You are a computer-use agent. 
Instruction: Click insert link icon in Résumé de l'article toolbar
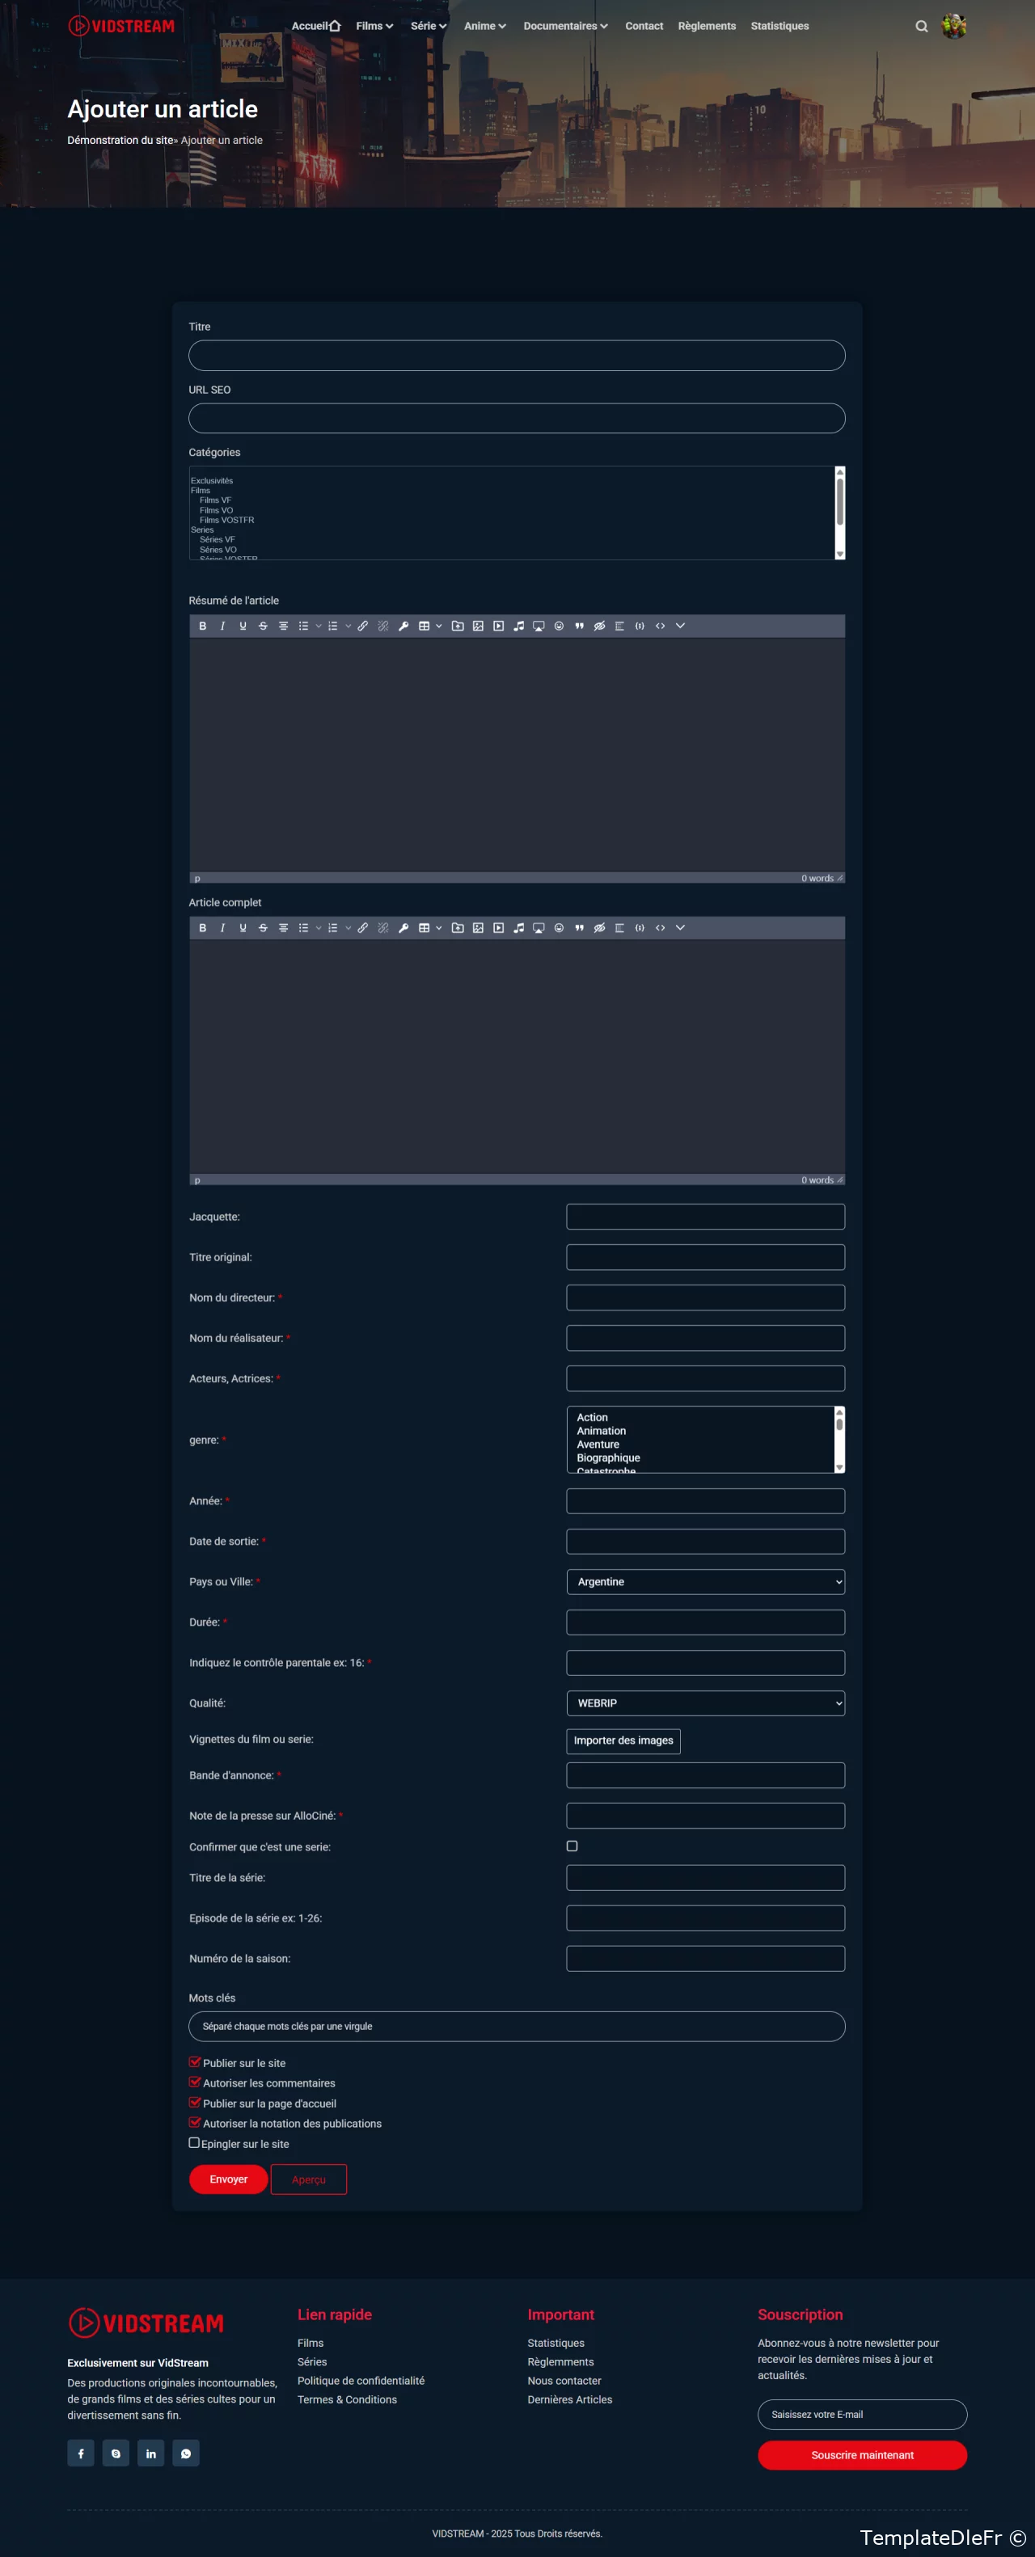(x=362, y=627)
